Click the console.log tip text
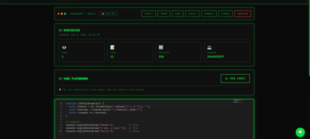 (x=103, y=89)
